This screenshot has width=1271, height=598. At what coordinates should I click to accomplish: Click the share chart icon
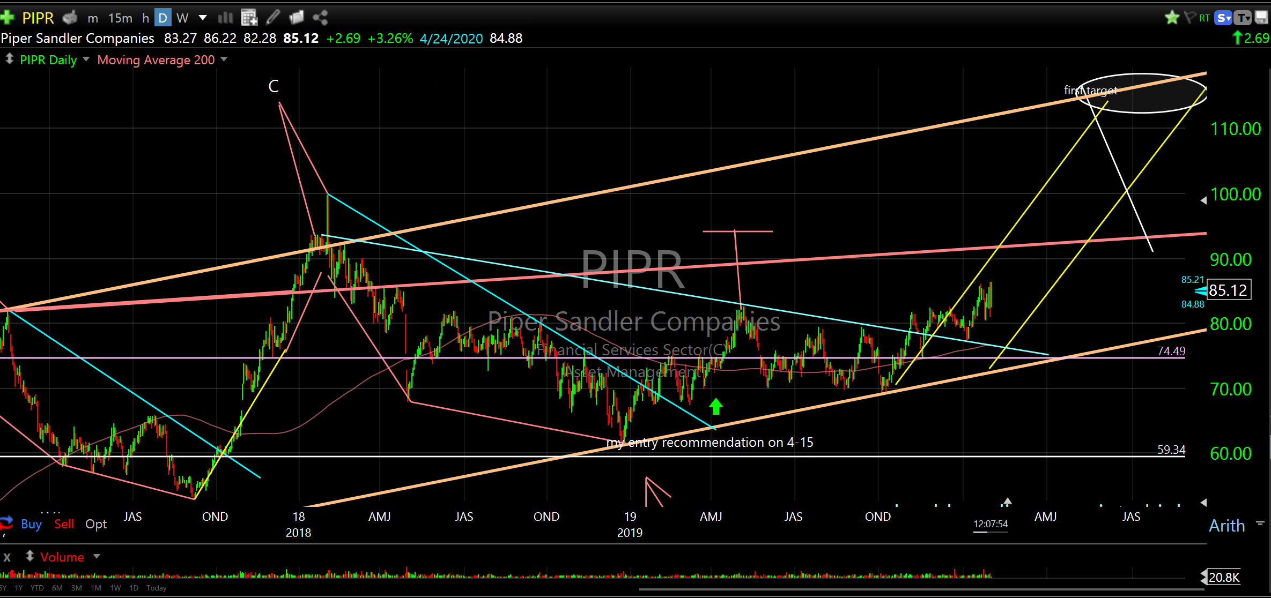320,18
